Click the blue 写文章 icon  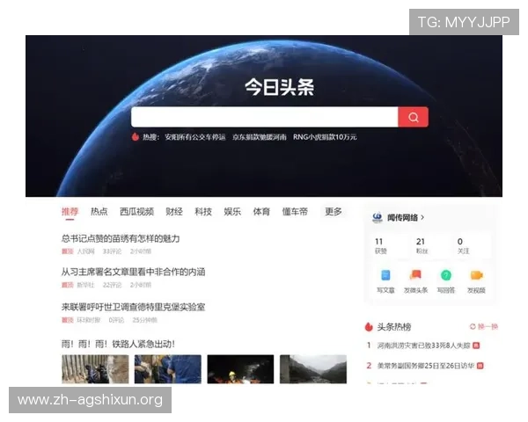click(x=385, y=275)
